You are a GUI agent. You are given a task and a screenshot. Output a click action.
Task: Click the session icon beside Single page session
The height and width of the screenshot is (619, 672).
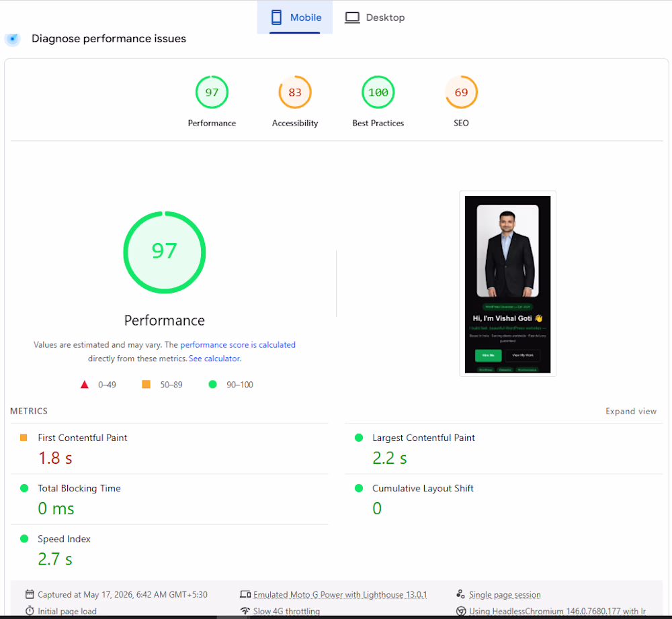tap(461, 594)
